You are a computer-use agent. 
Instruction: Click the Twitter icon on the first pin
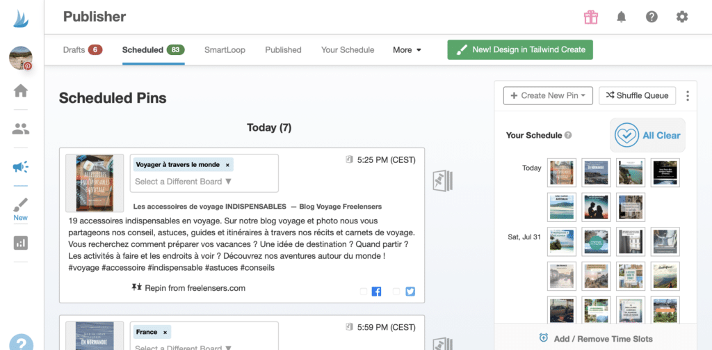[x=410, y=292]
